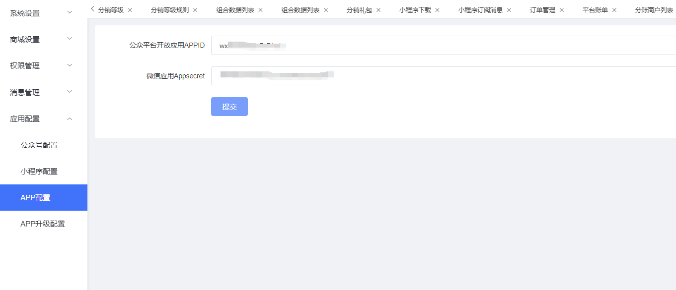Close the 分销礼包 tab
Screen dimensions: 676x290
378,10
